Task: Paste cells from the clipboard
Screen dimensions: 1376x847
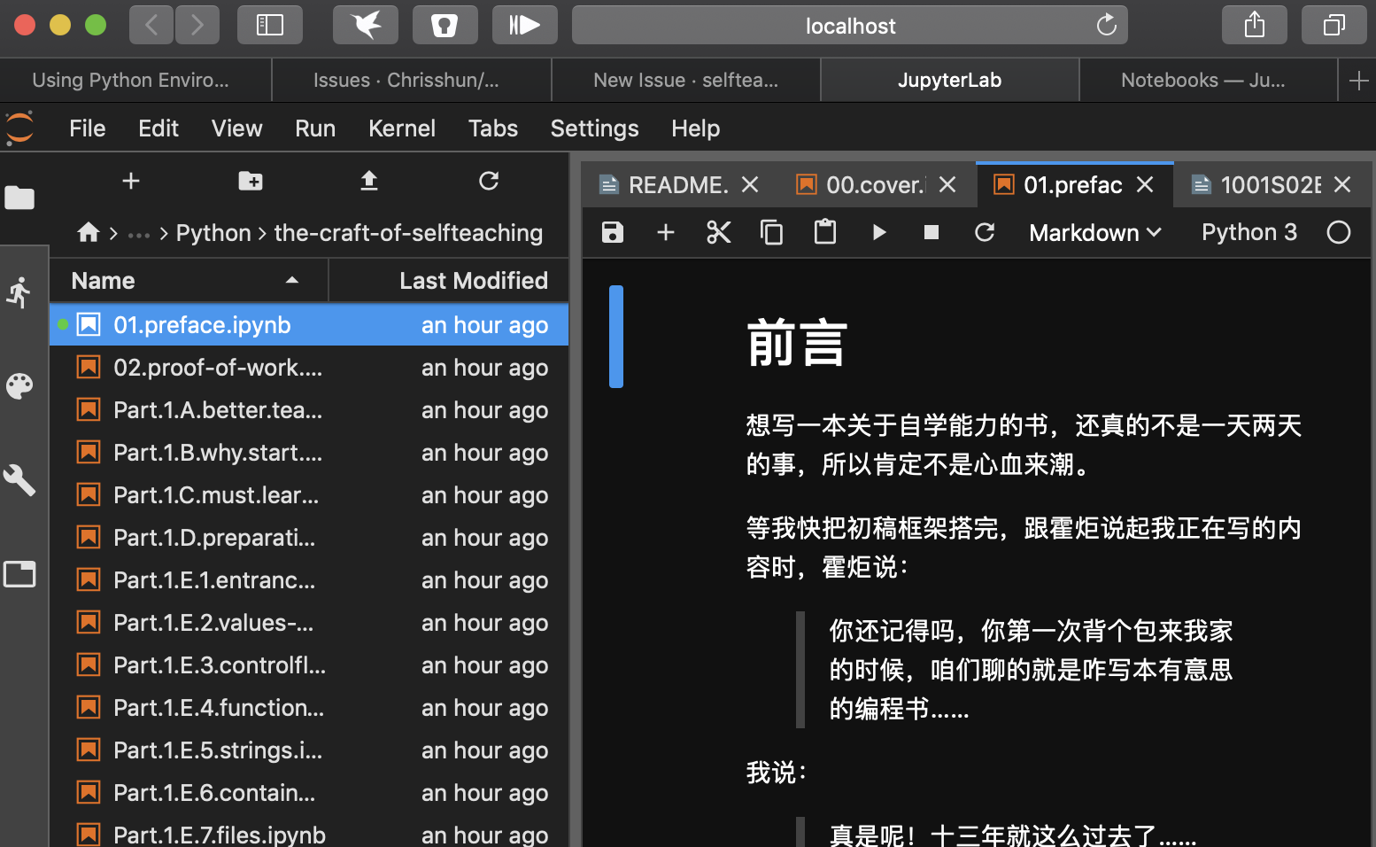Action: (824, 232)
